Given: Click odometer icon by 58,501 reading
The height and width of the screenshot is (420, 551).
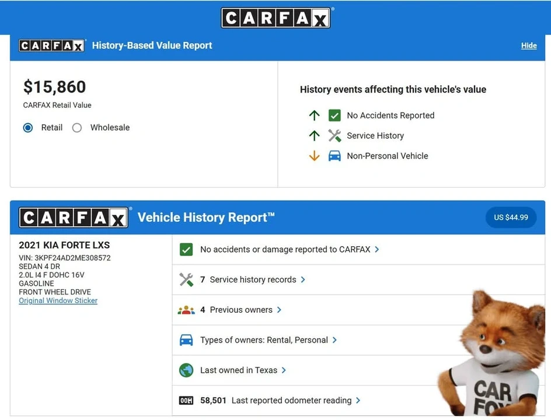Looking at the screenshot, I should click(186, 400).
